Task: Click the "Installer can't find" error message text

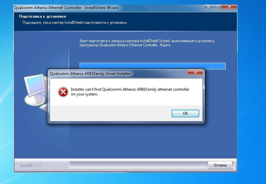Action: [130, 92]
